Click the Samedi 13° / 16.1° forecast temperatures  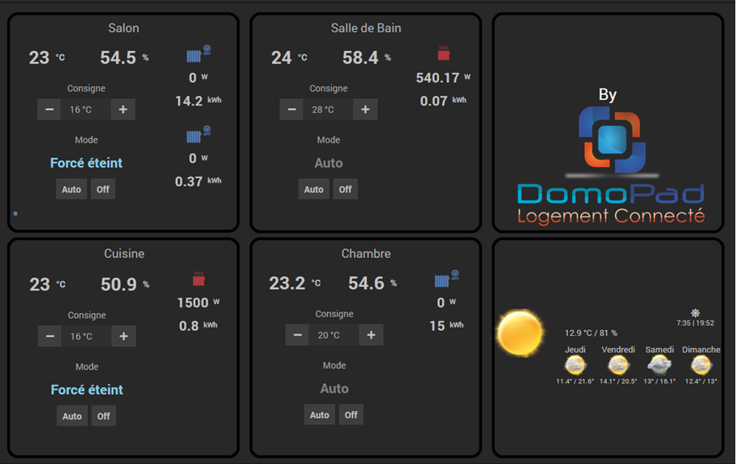tap(660, 381)
